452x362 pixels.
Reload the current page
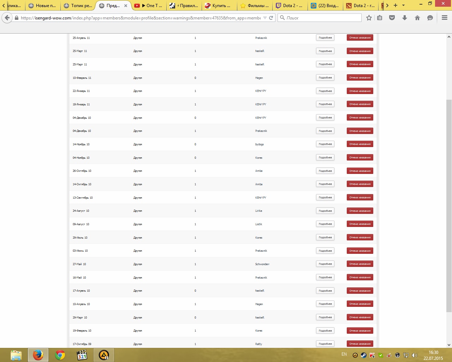coord(271,18)
